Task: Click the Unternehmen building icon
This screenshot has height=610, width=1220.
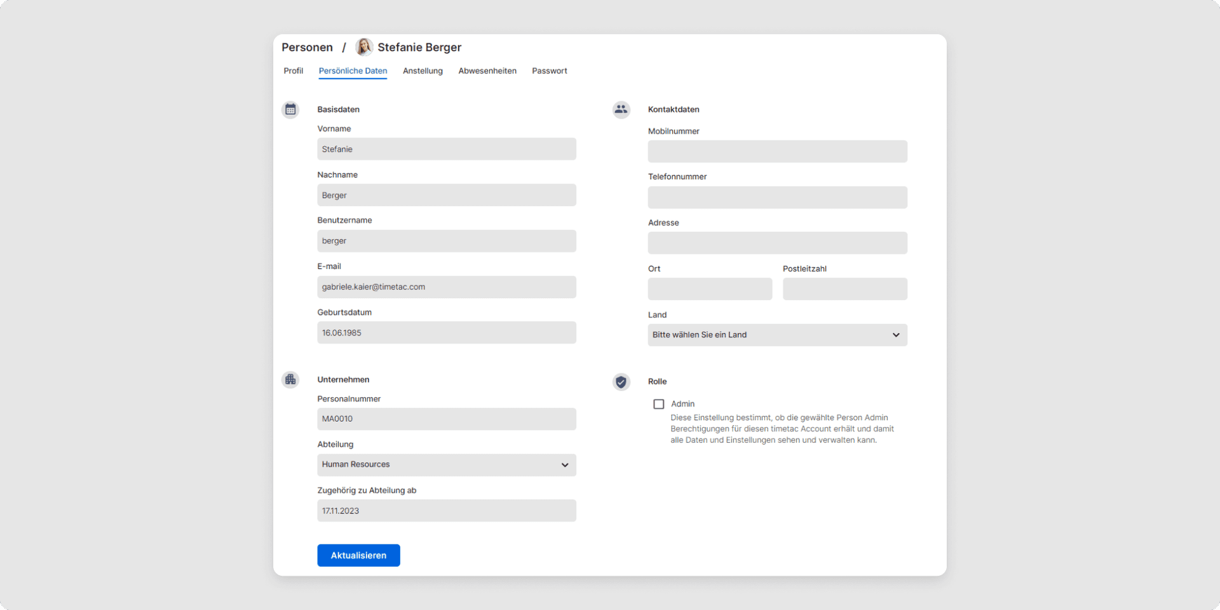Action: [290, 379]
